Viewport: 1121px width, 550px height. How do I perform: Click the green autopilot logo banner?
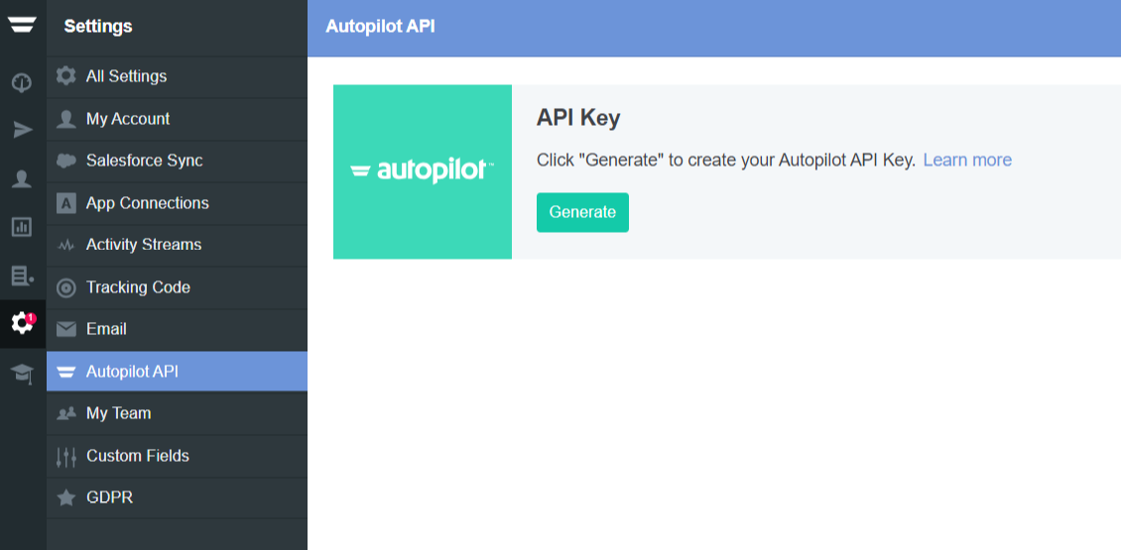(x=423, y=172)
